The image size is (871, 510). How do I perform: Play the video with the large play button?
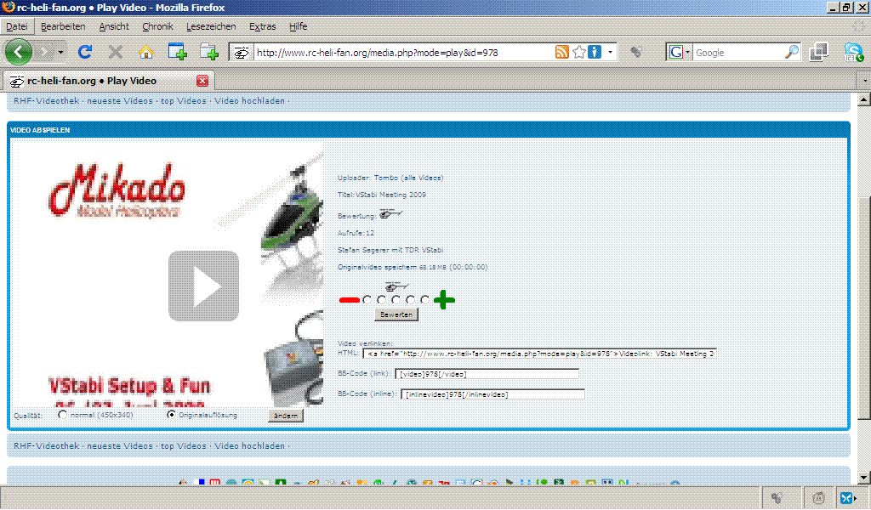pos(204,286)
